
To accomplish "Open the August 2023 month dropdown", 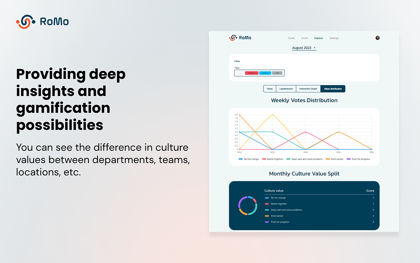I will tap(304, 48).
